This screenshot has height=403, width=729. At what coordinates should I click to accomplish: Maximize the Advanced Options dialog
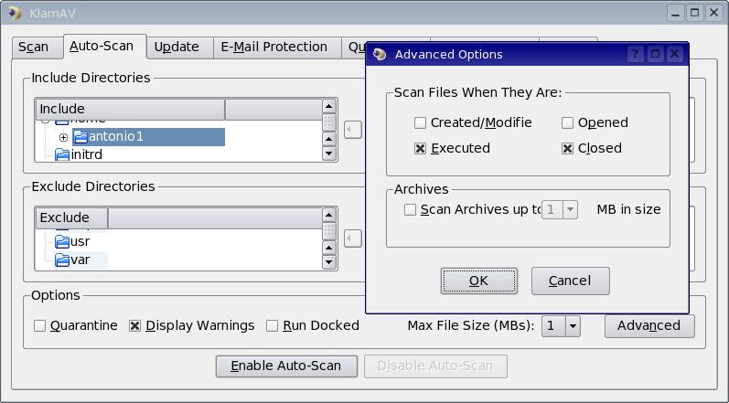click(655, 54)
